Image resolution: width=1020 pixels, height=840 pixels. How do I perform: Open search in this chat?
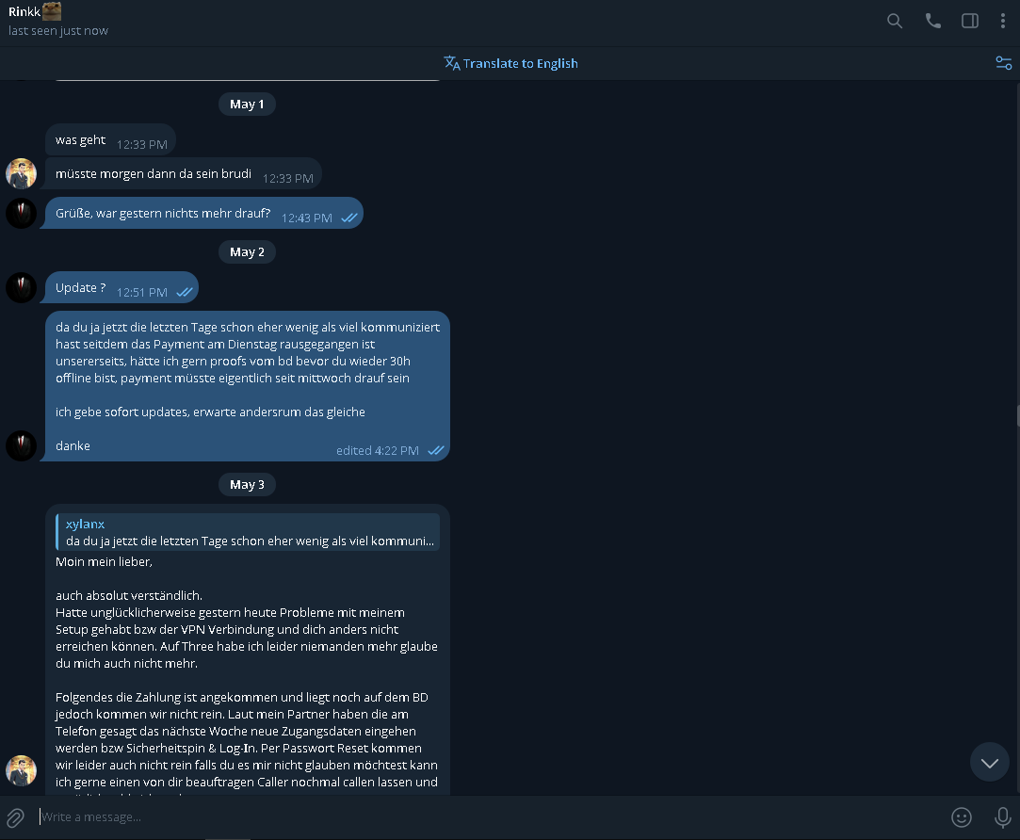[x=895, y=21]
